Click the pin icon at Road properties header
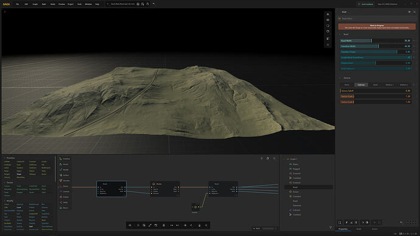Viewport: 420px width, 236px height. (x=409, y=12)
